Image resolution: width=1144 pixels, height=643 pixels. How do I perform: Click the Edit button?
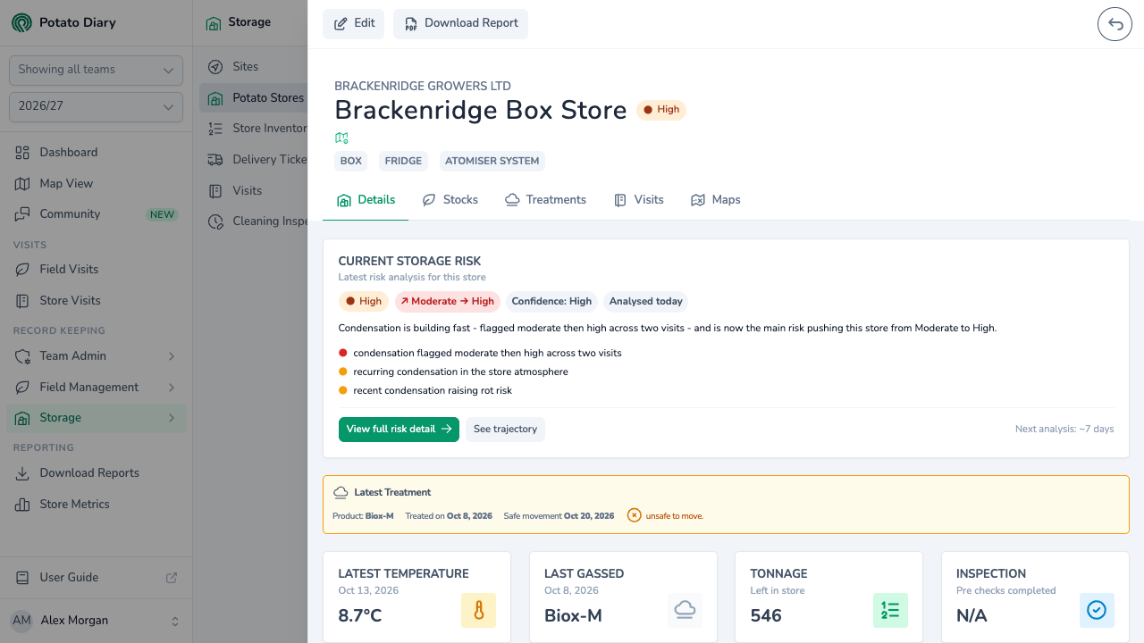(354, 24)
